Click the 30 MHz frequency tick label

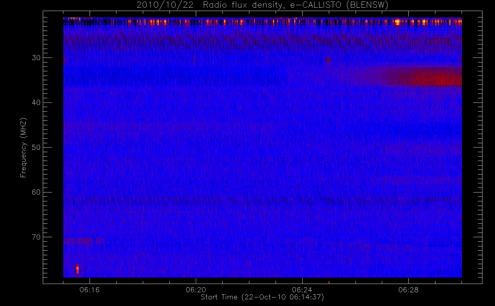36,58
